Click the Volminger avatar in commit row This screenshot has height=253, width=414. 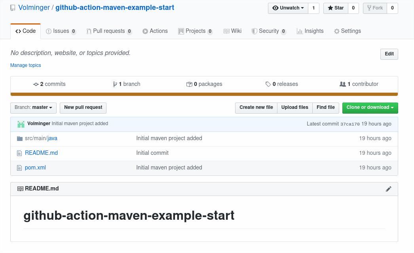click(x=21, y=124)
